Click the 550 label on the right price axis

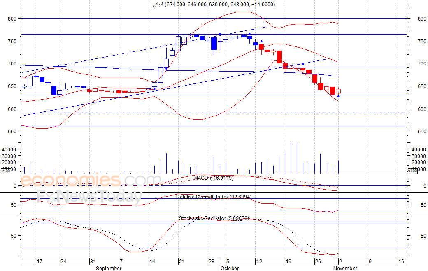(422, 132)
